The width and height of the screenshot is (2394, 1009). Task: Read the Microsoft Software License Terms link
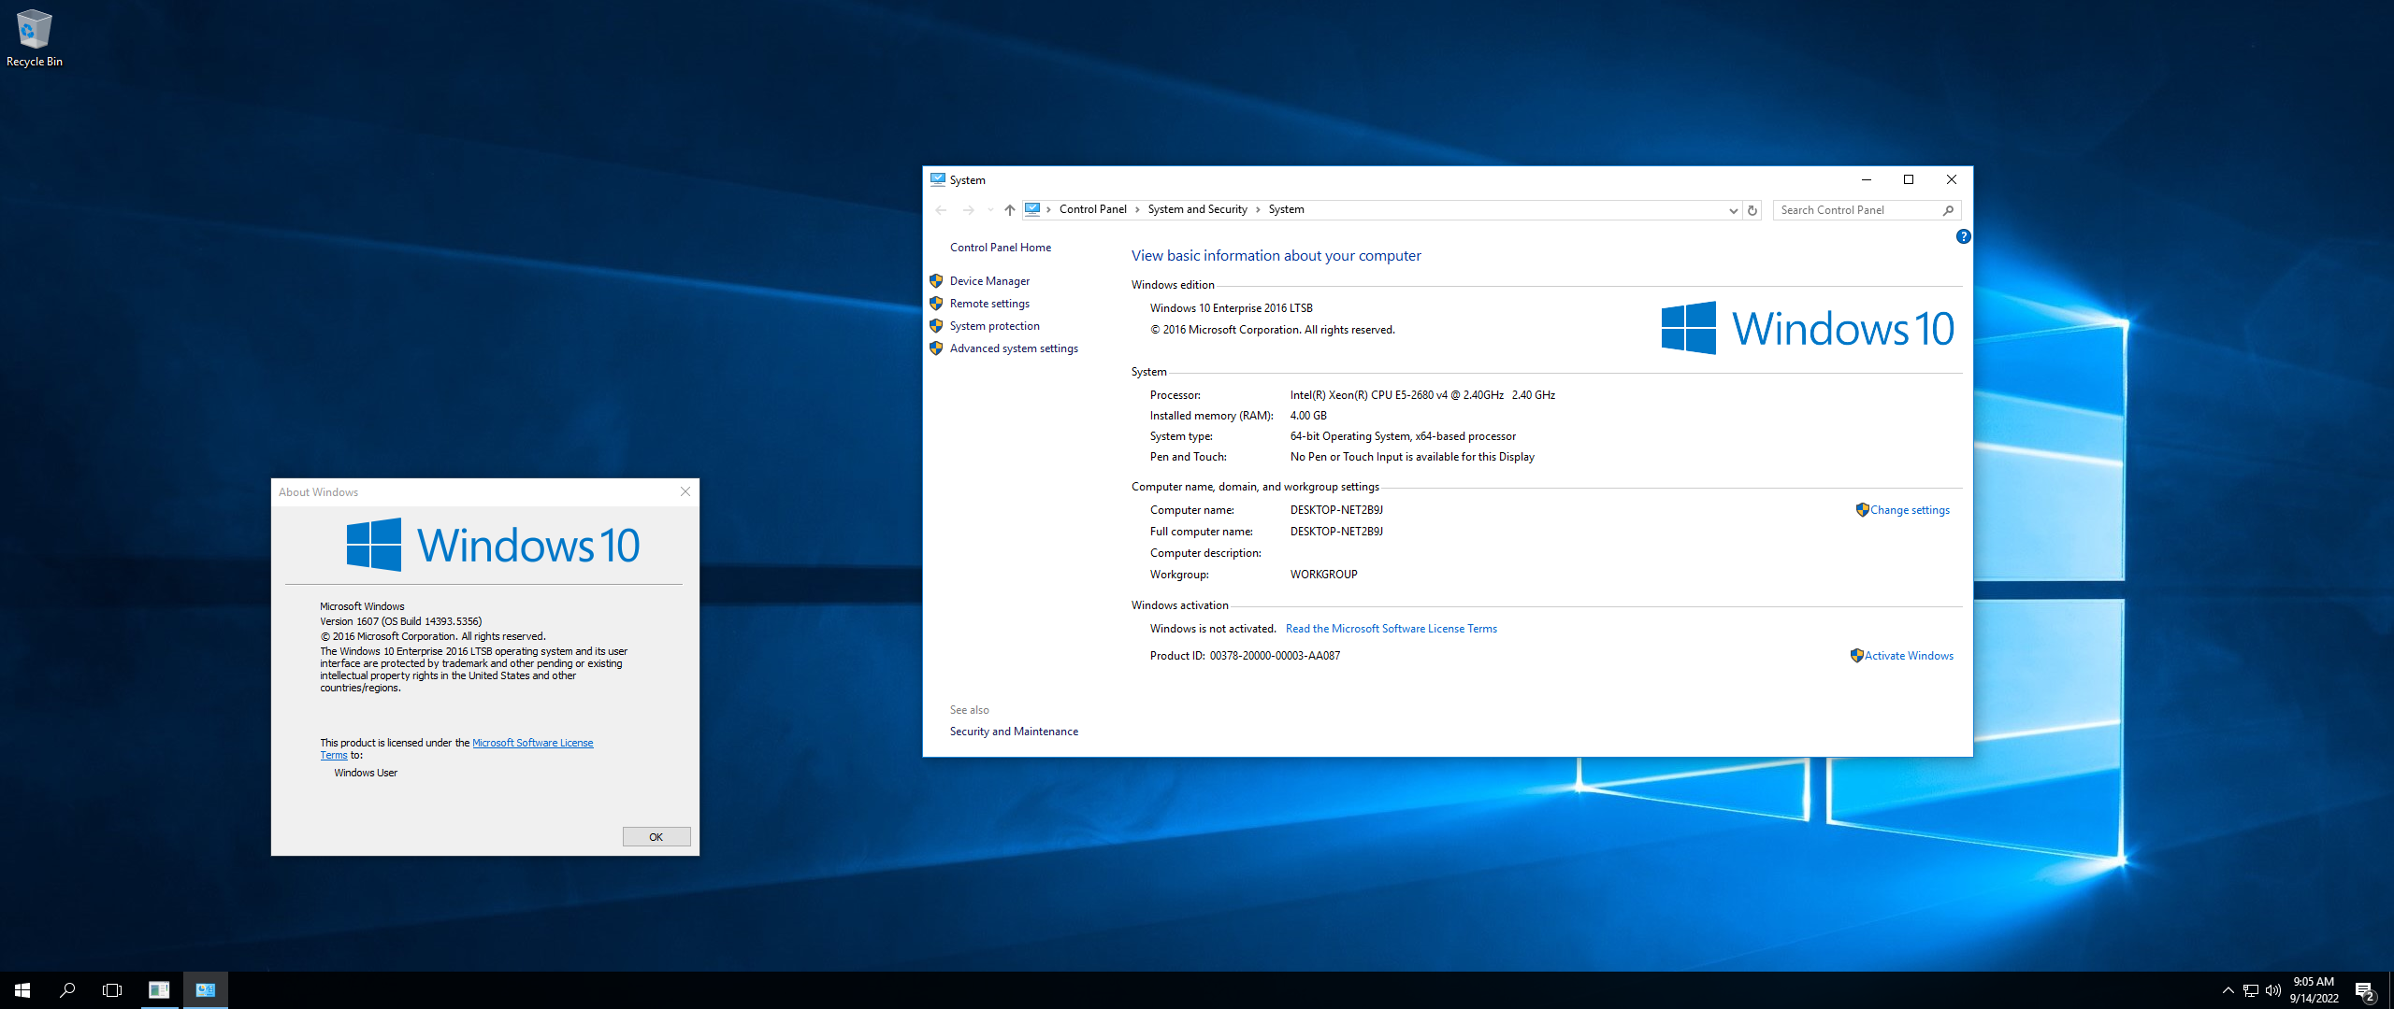(1391, 629)
